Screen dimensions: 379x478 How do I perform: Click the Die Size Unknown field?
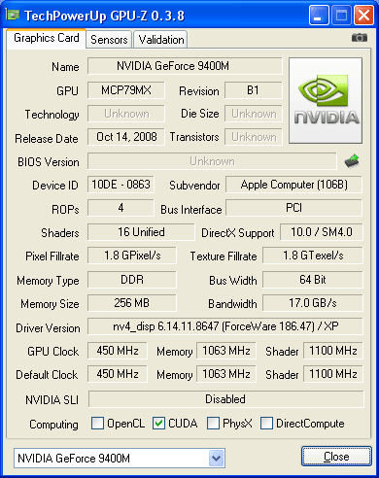[254, 114]
